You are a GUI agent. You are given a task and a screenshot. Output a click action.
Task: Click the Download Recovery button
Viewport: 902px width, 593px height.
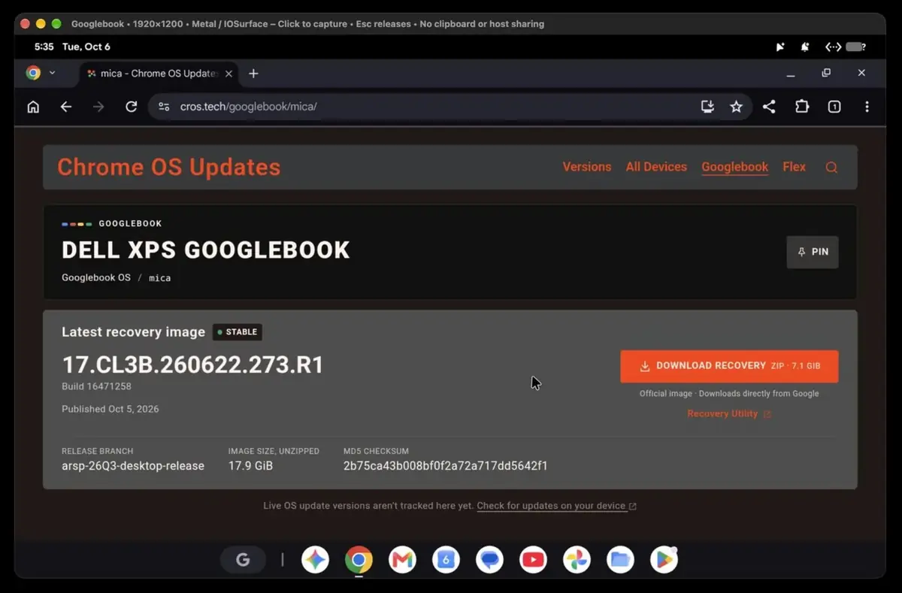729,366
